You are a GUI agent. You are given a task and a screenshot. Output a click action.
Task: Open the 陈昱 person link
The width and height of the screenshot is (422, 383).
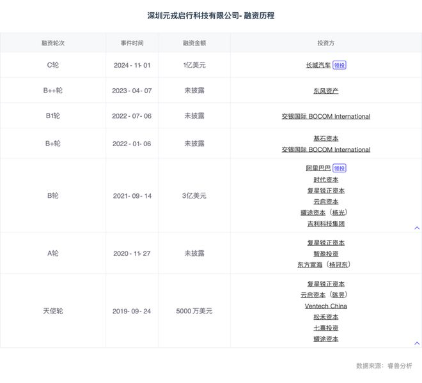(x=338, y=295)
